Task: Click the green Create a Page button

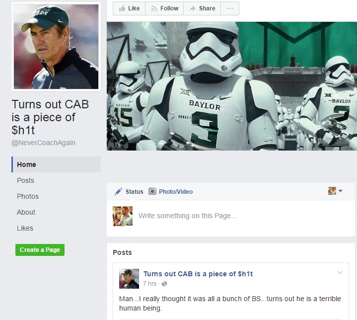Action: 40,250
